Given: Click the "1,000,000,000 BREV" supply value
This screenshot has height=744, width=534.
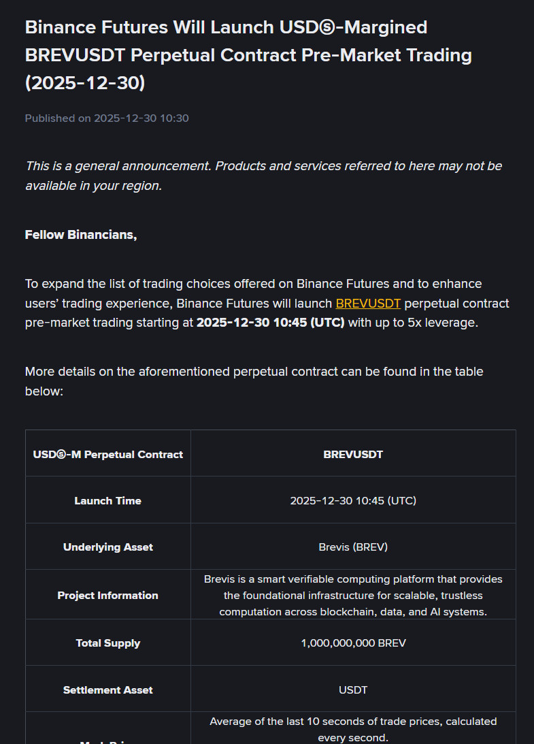Looking at the screenshot, I should click(x=353, y=643).
